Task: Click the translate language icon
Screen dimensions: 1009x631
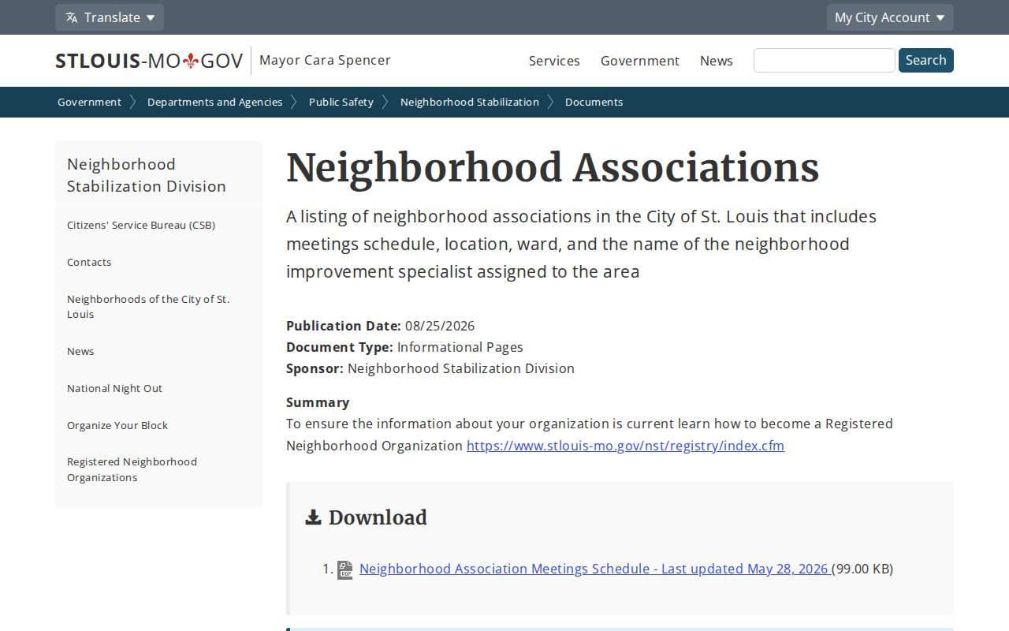Action: (x=72, y=17)
